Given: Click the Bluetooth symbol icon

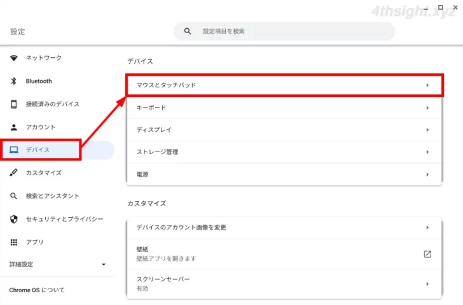Looking at the screenshot, I should (x=13, y=81).
